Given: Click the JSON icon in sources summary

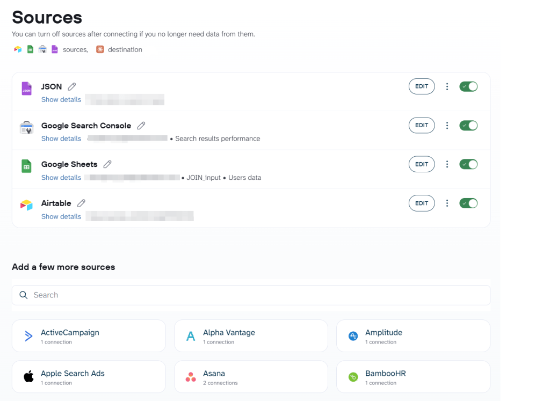Looking at the screenshot, I should [55, 49].
